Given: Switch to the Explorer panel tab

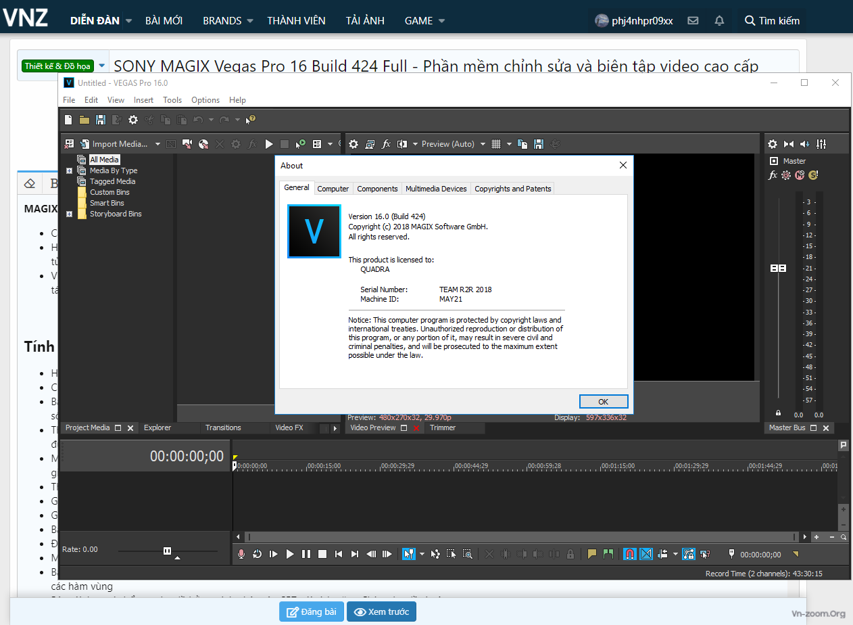Looking at the screenshot, I should click(x=157, y=427).
